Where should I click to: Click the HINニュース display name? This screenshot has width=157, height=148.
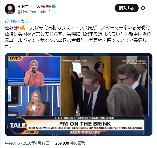[29, 7]
